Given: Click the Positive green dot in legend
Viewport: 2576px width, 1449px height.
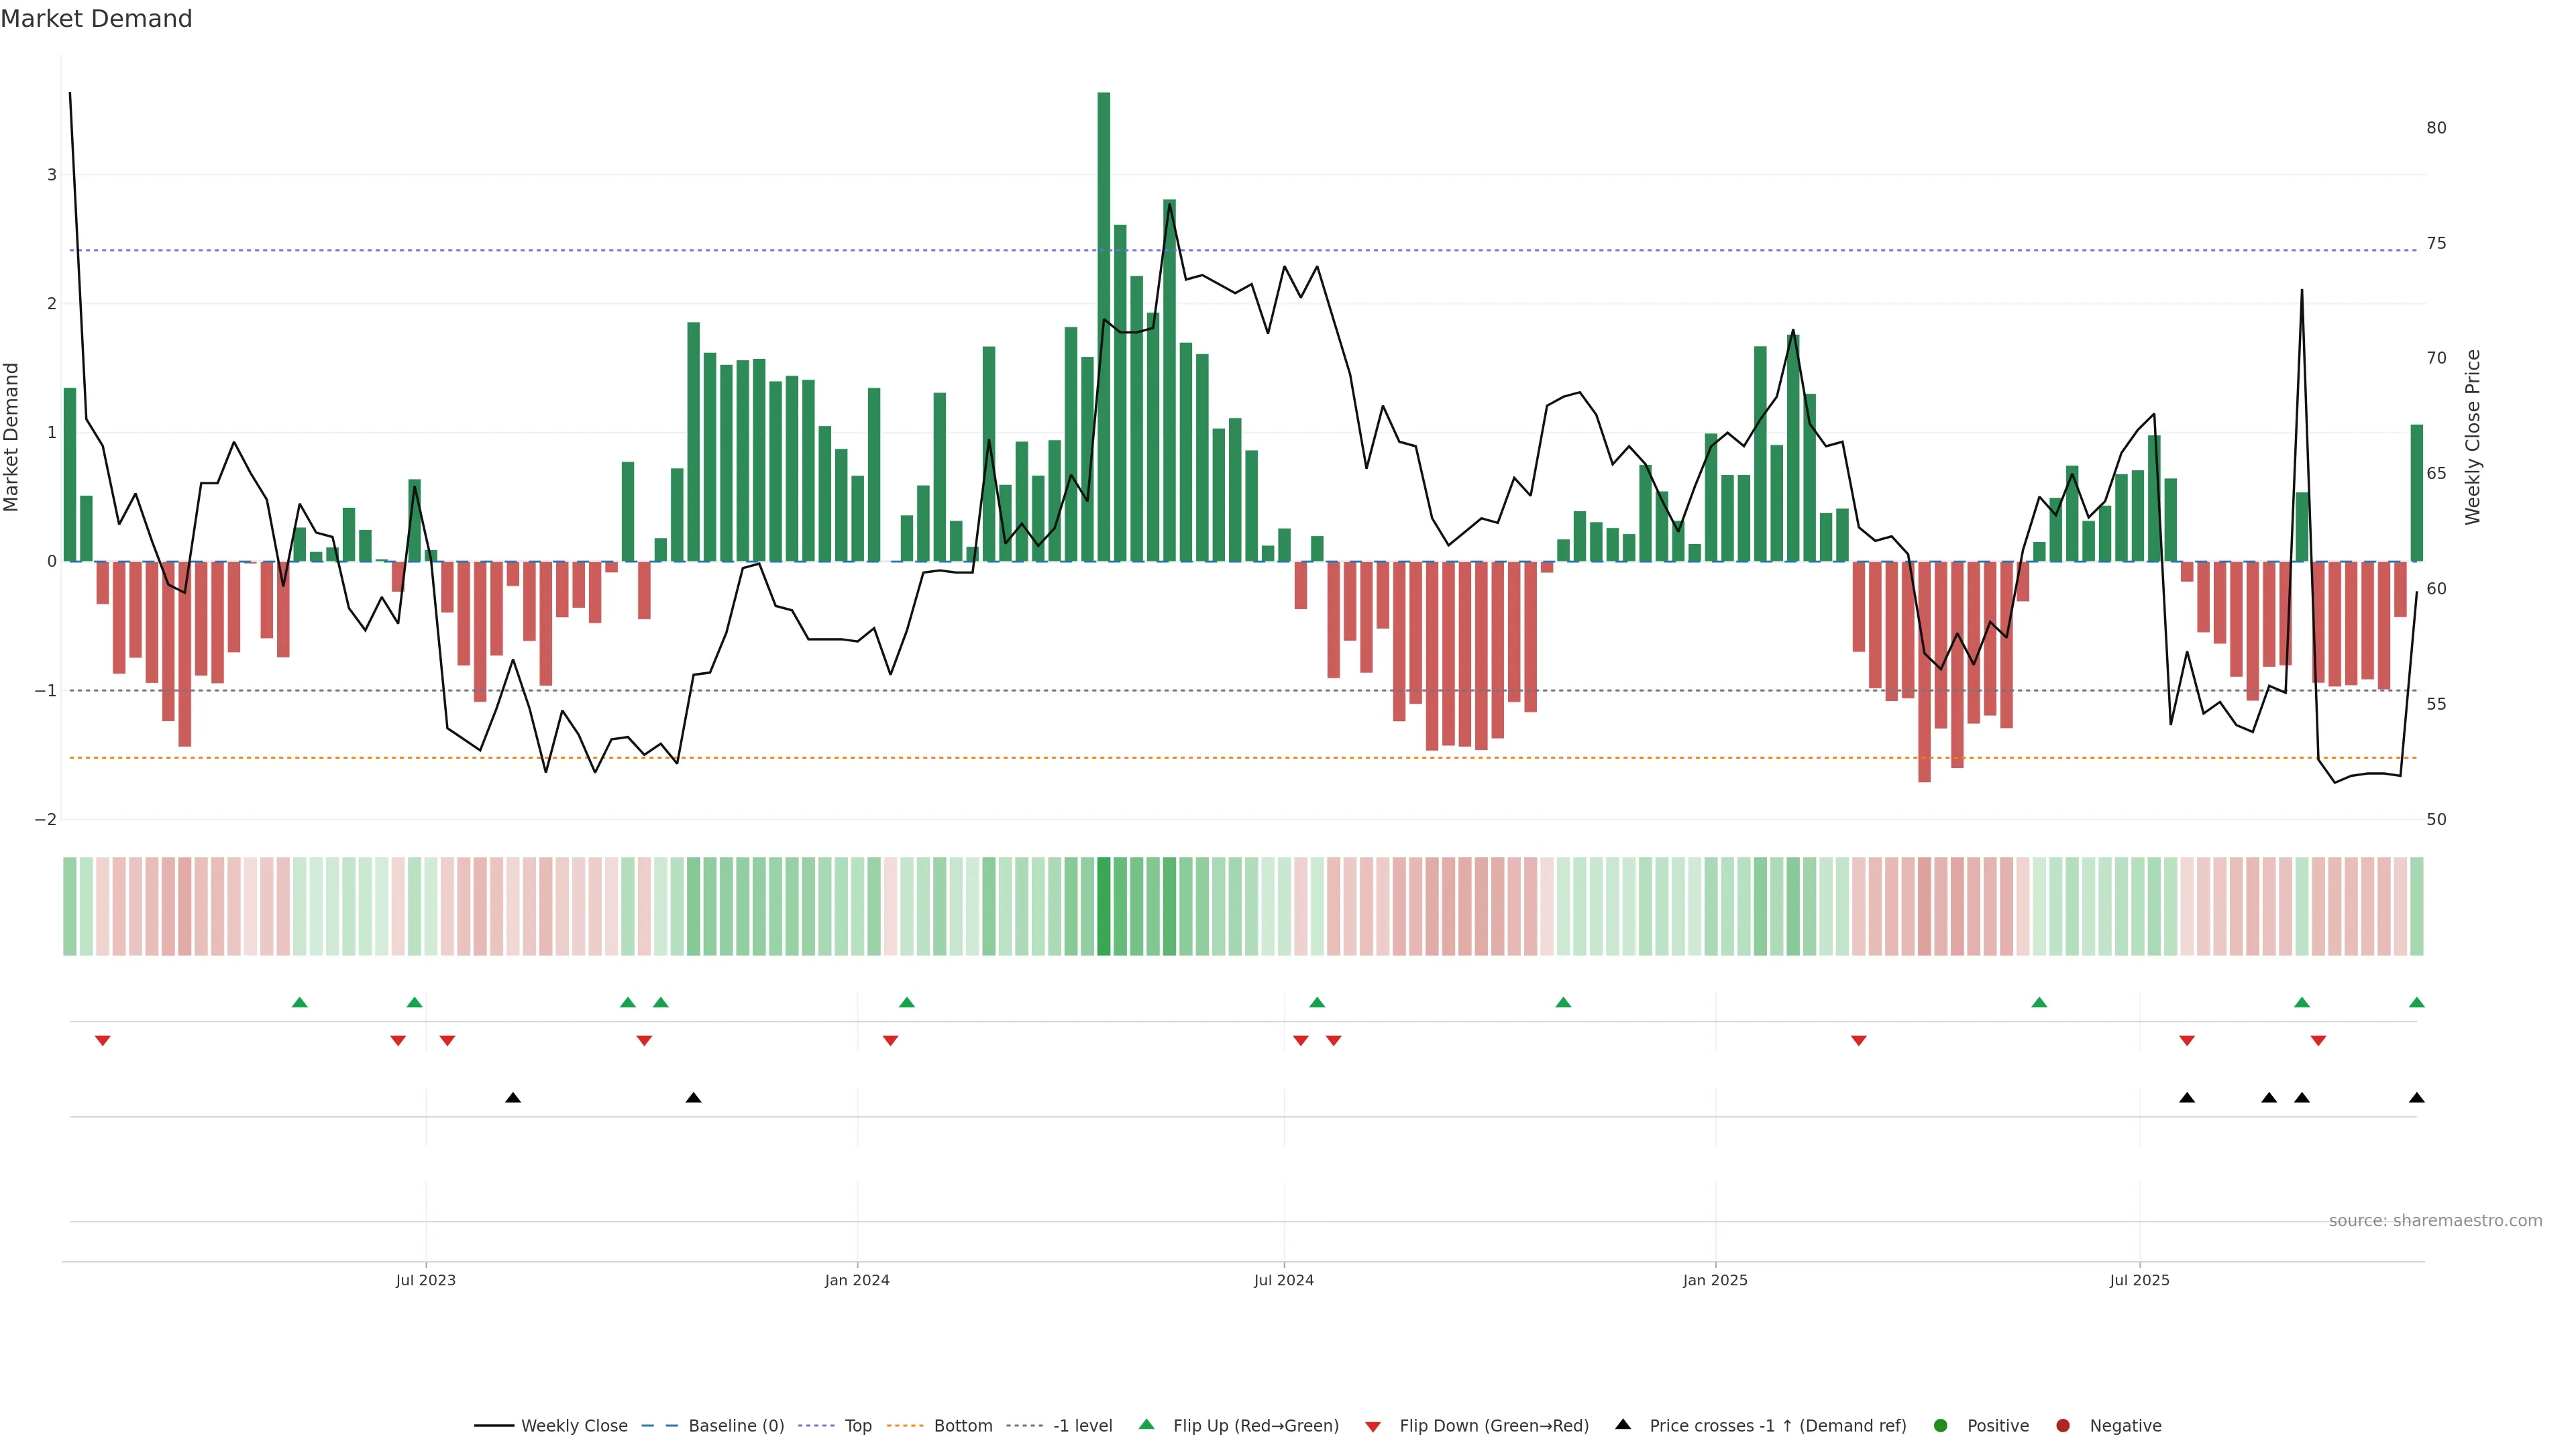Looking at the screenshot, I should click(x=1941, y=1426).
